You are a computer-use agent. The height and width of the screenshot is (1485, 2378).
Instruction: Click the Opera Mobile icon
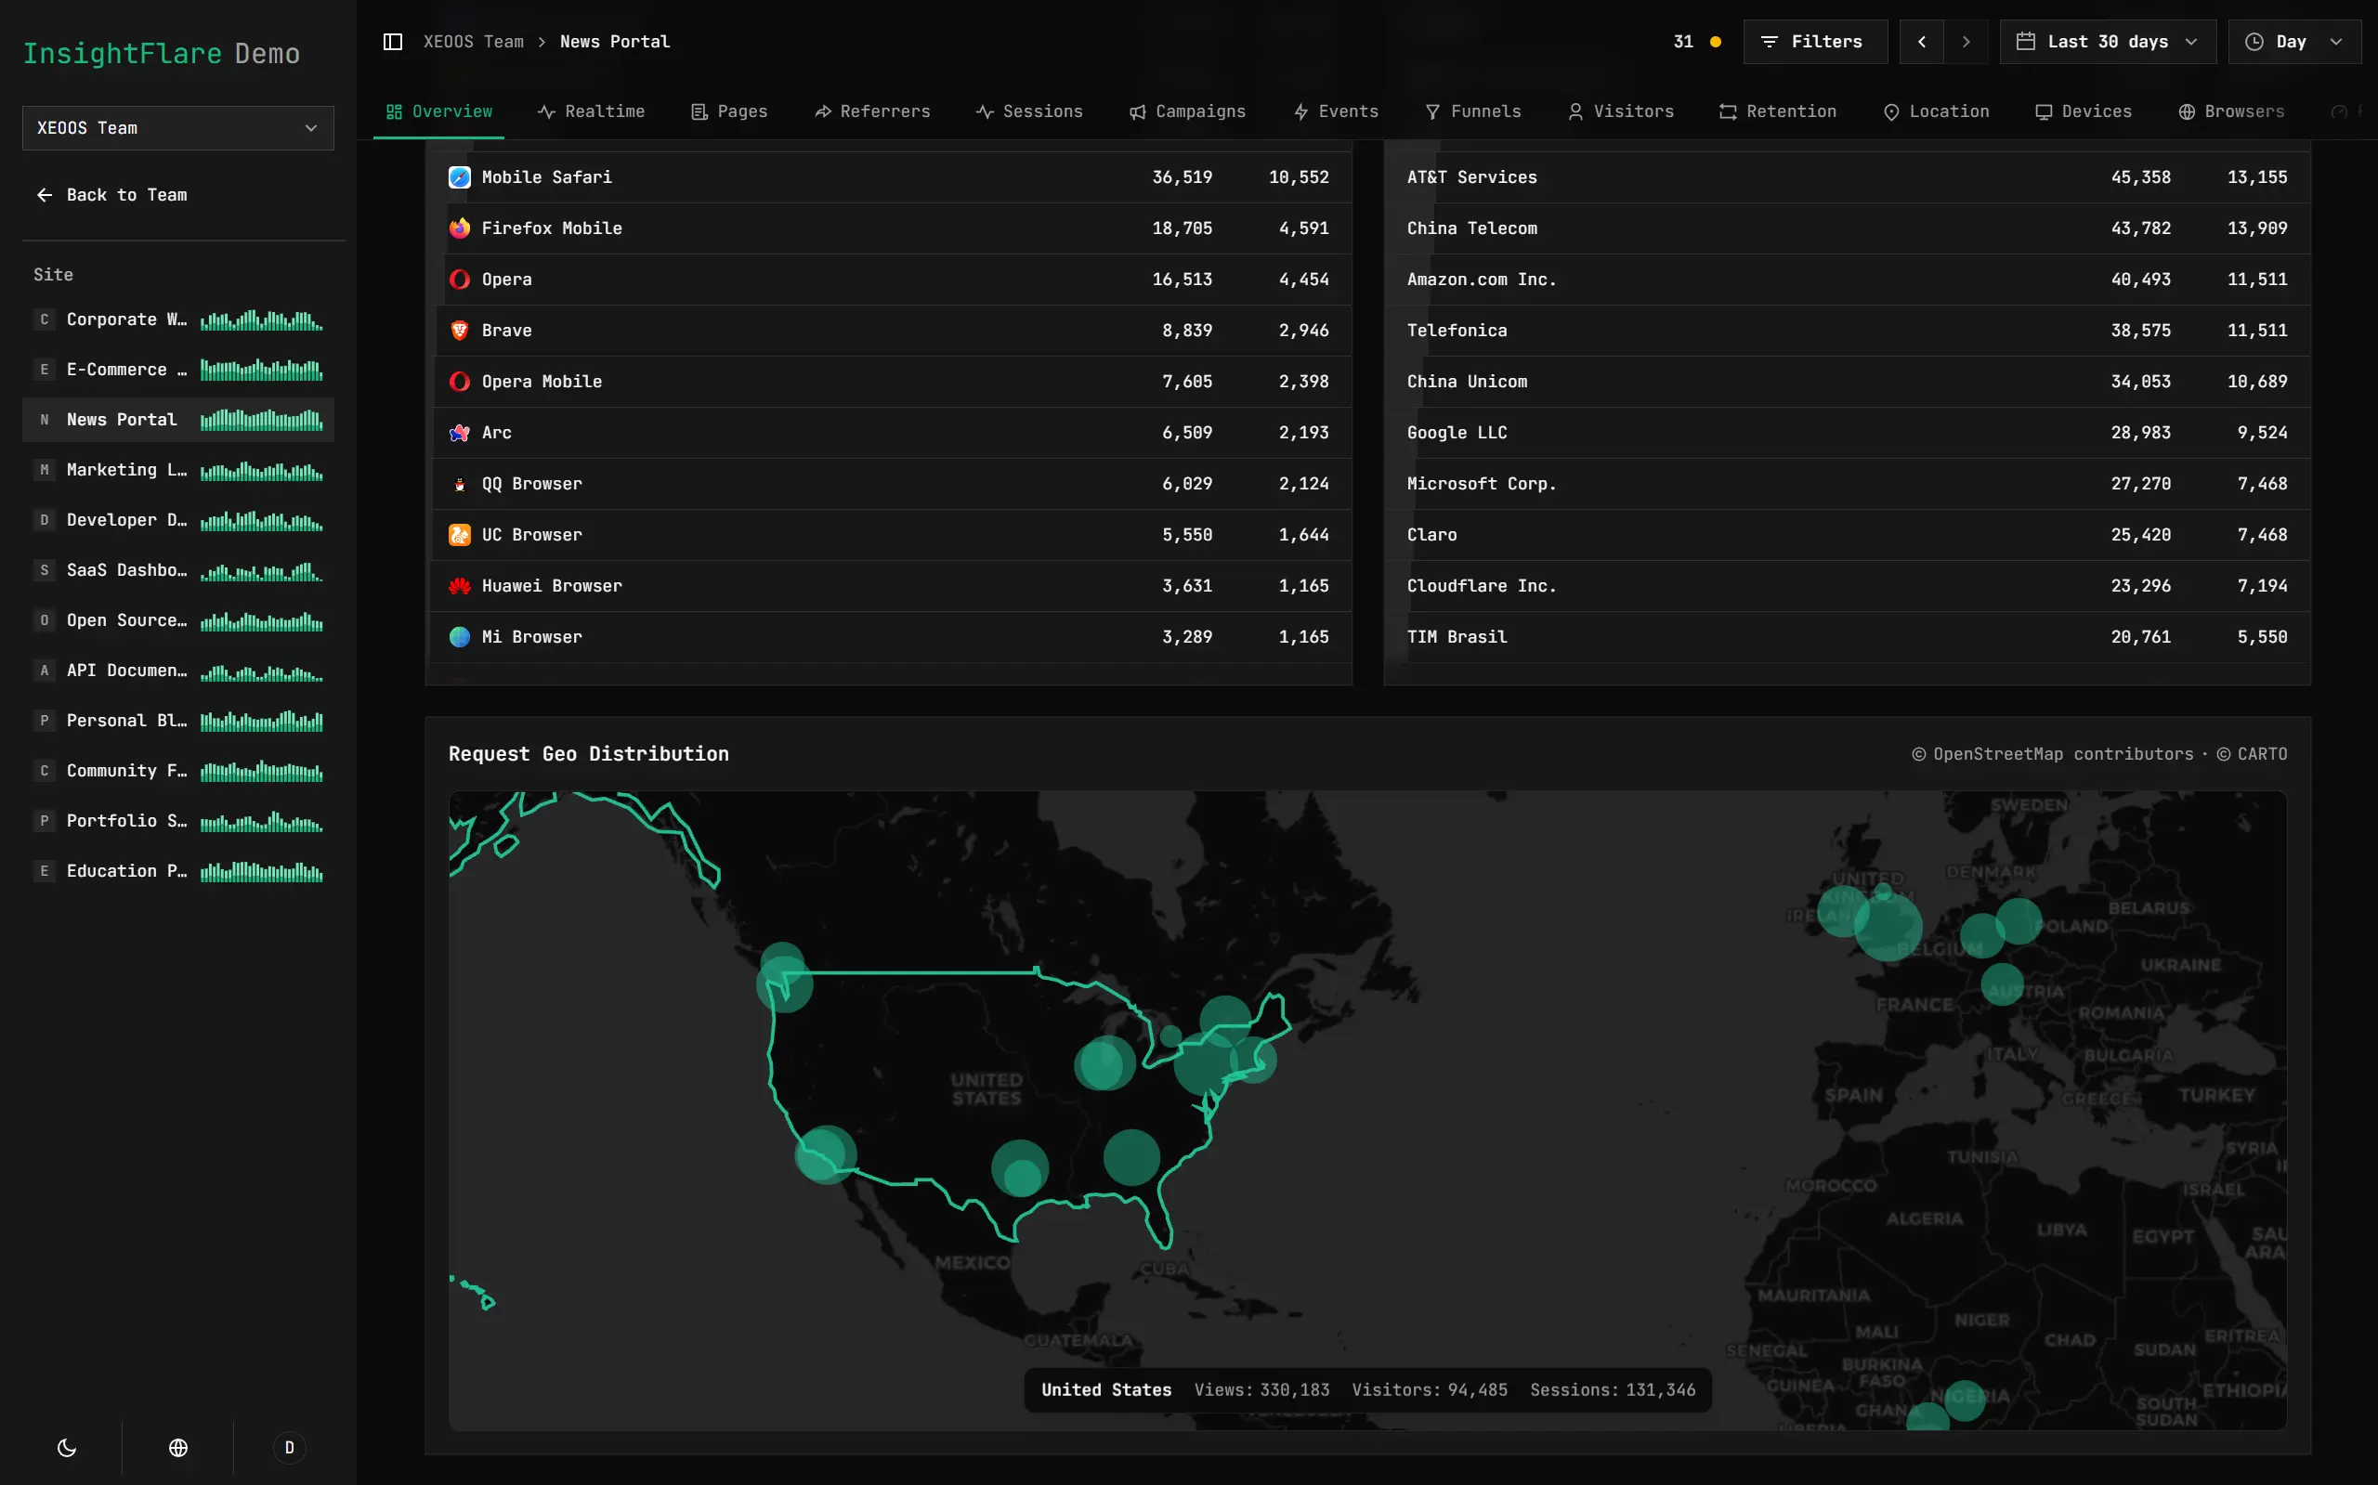tap(459, 381)
